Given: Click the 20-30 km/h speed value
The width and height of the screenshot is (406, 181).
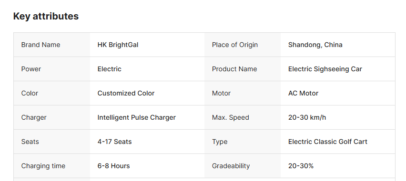Looking at the screenshot, I should pyautogui.click(x=307, y=117).
